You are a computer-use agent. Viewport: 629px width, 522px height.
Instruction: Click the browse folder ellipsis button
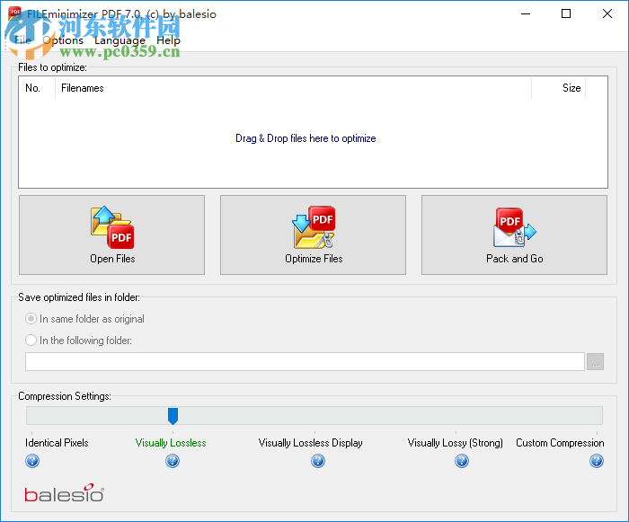[x=595, y=362]
